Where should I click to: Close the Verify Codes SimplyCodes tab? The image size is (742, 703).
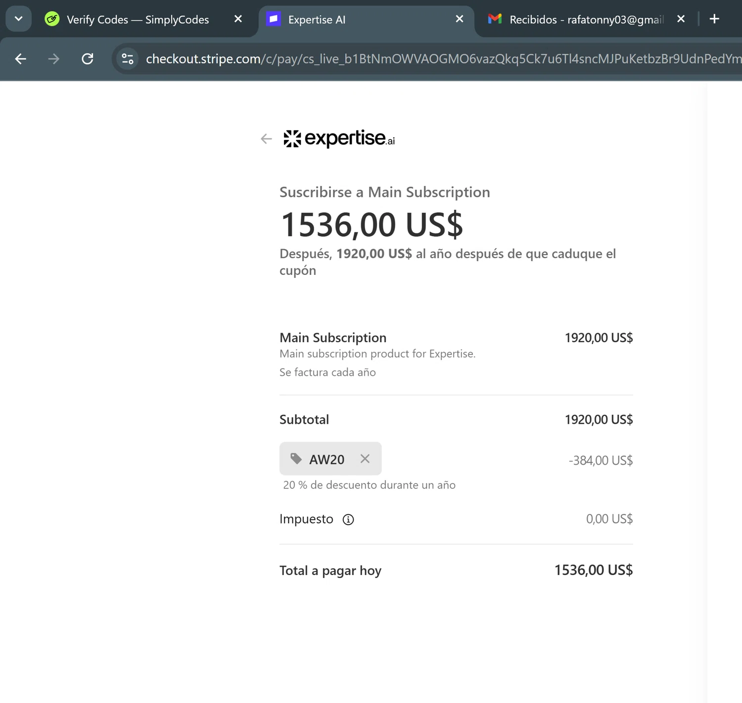coord(238,19)
